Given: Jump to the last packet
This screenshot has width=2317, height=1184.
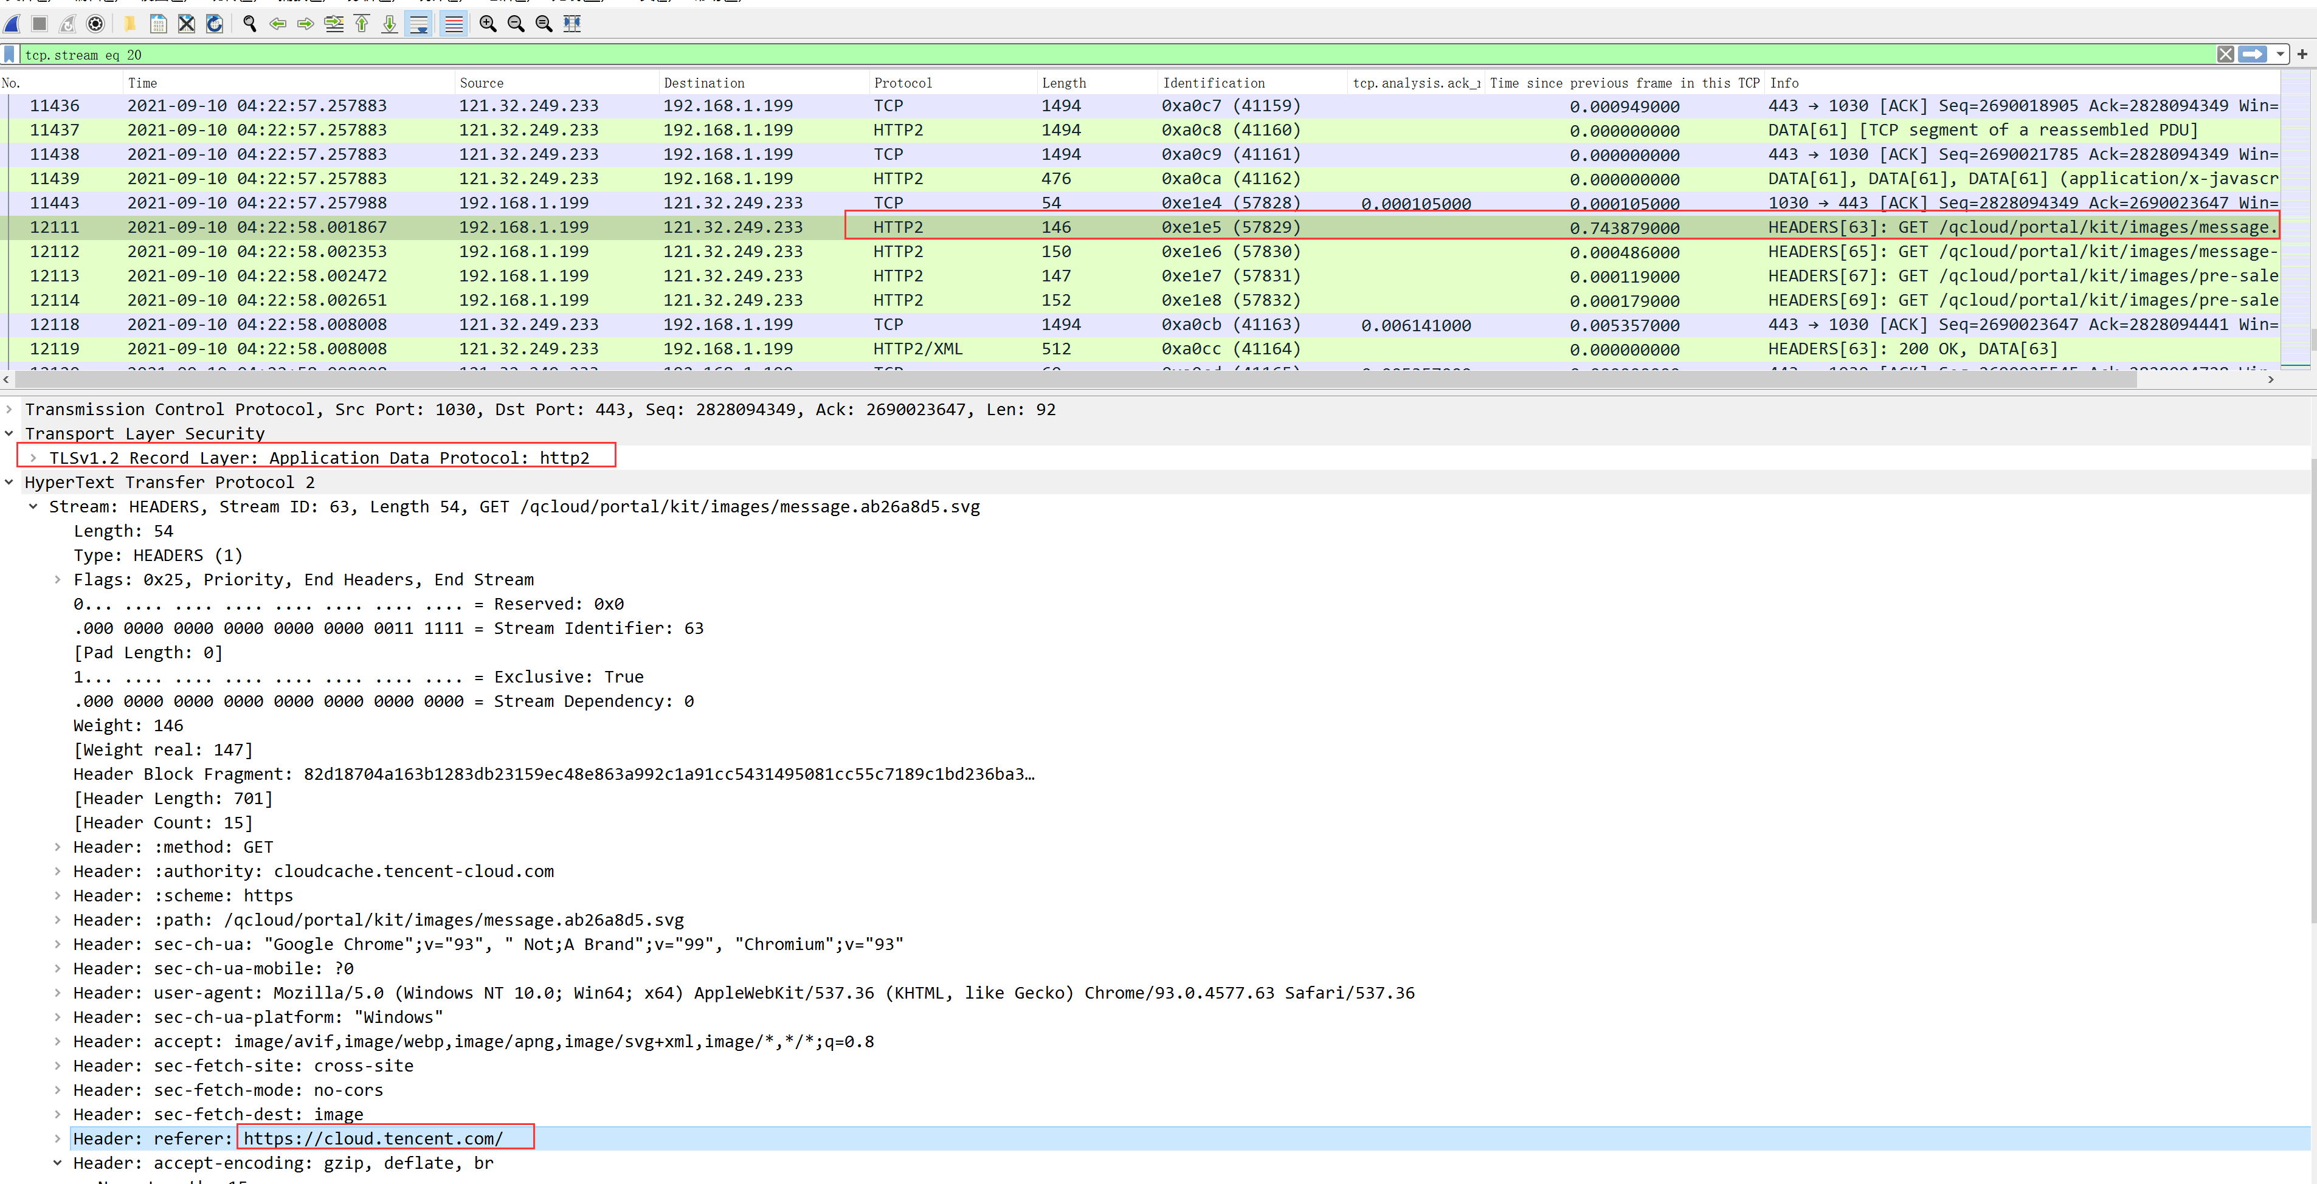Looking at the screenshot, I should click(x=390, y=24).
